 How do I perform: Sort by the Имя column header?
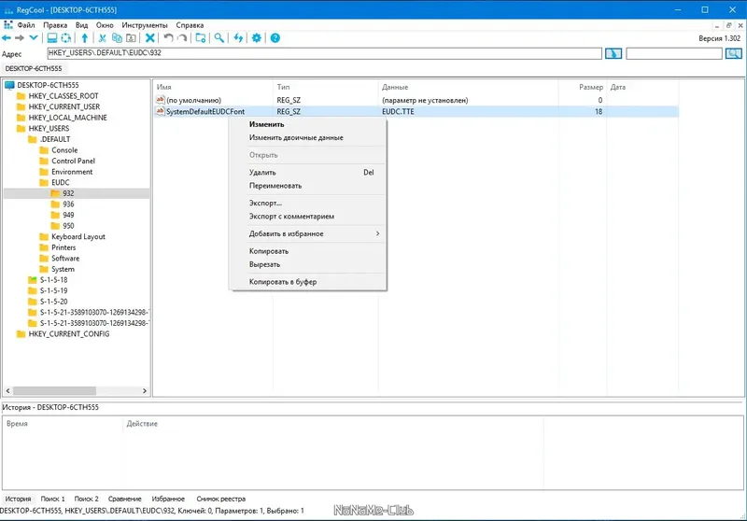[214, 87]
